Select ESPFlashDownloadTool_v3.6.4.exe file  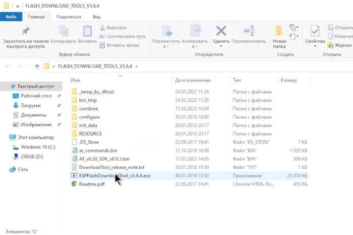114,176
